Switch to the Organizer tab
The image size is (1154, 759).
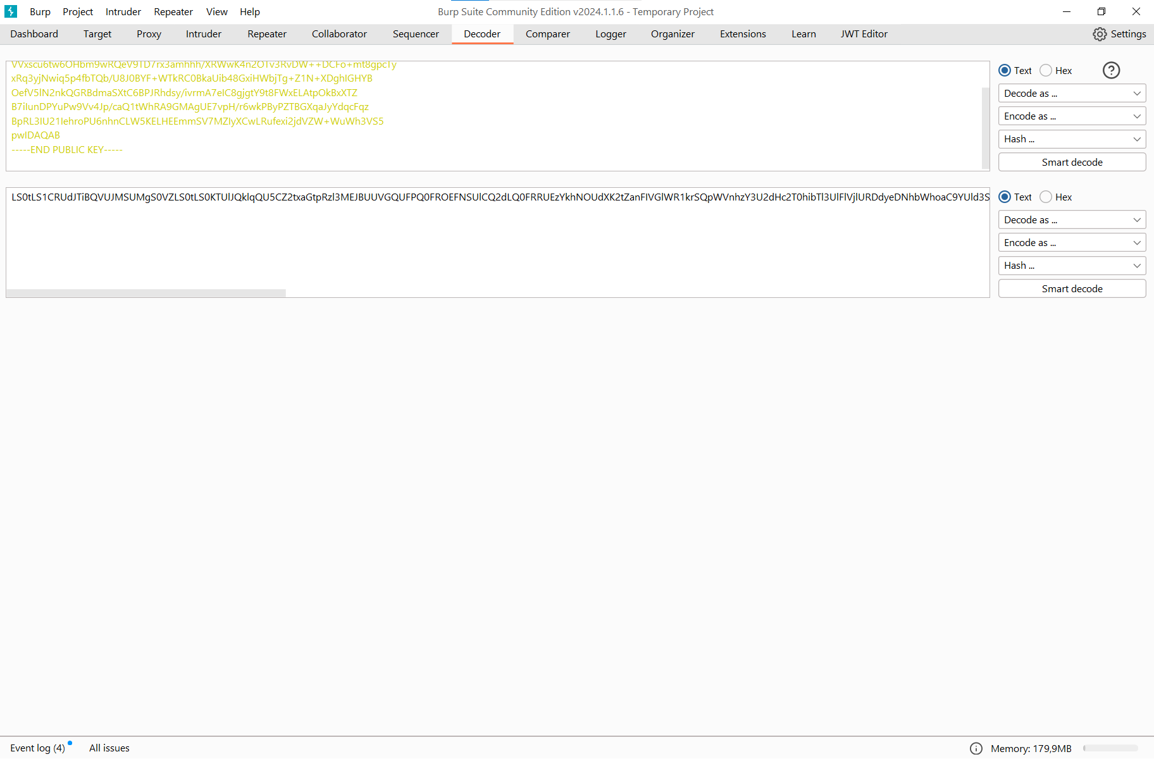click(x=673, y=34)
